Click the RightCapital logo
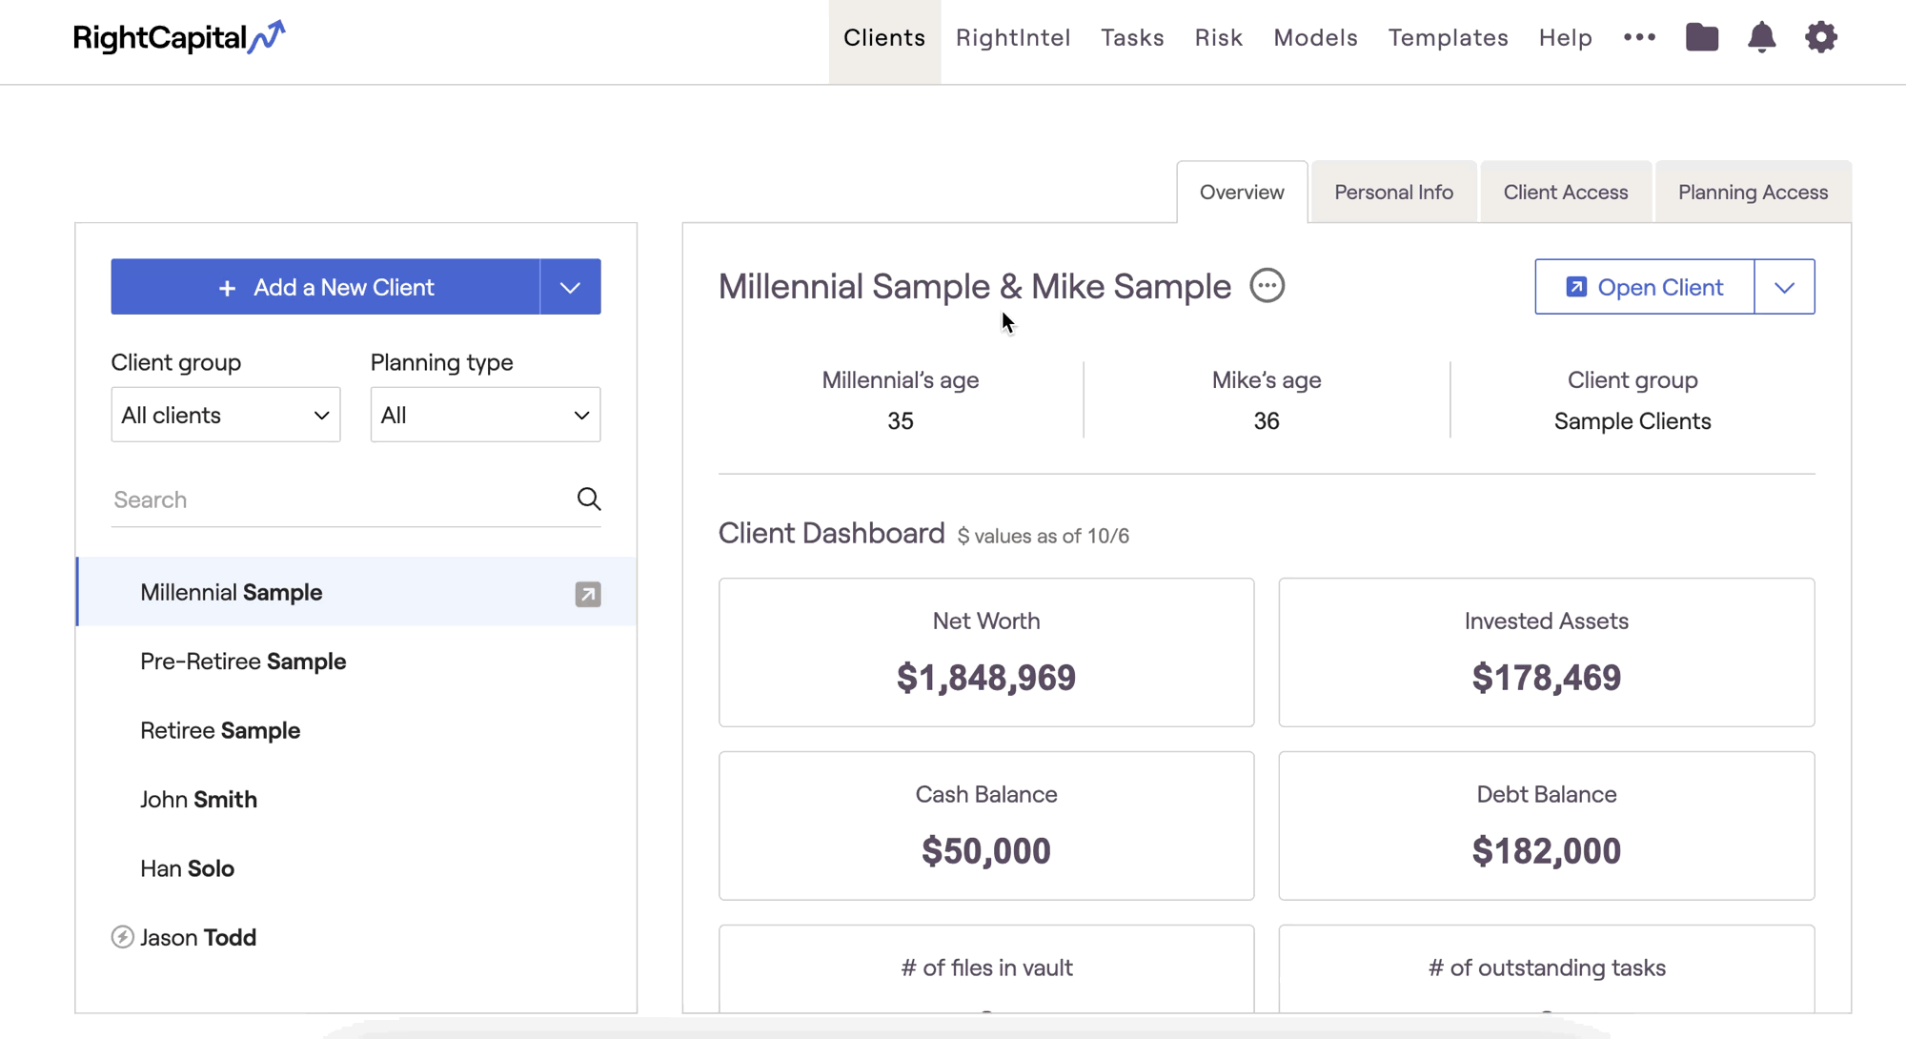1906x1039 pixels. [x=179, y=37]
